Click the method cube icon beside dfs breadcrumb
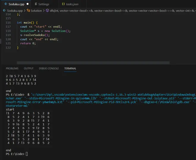Viewport: 196px width, 160px height. (48, 10)
